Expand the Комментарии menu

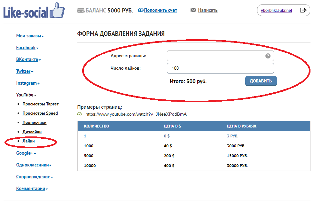pos(32,189)
